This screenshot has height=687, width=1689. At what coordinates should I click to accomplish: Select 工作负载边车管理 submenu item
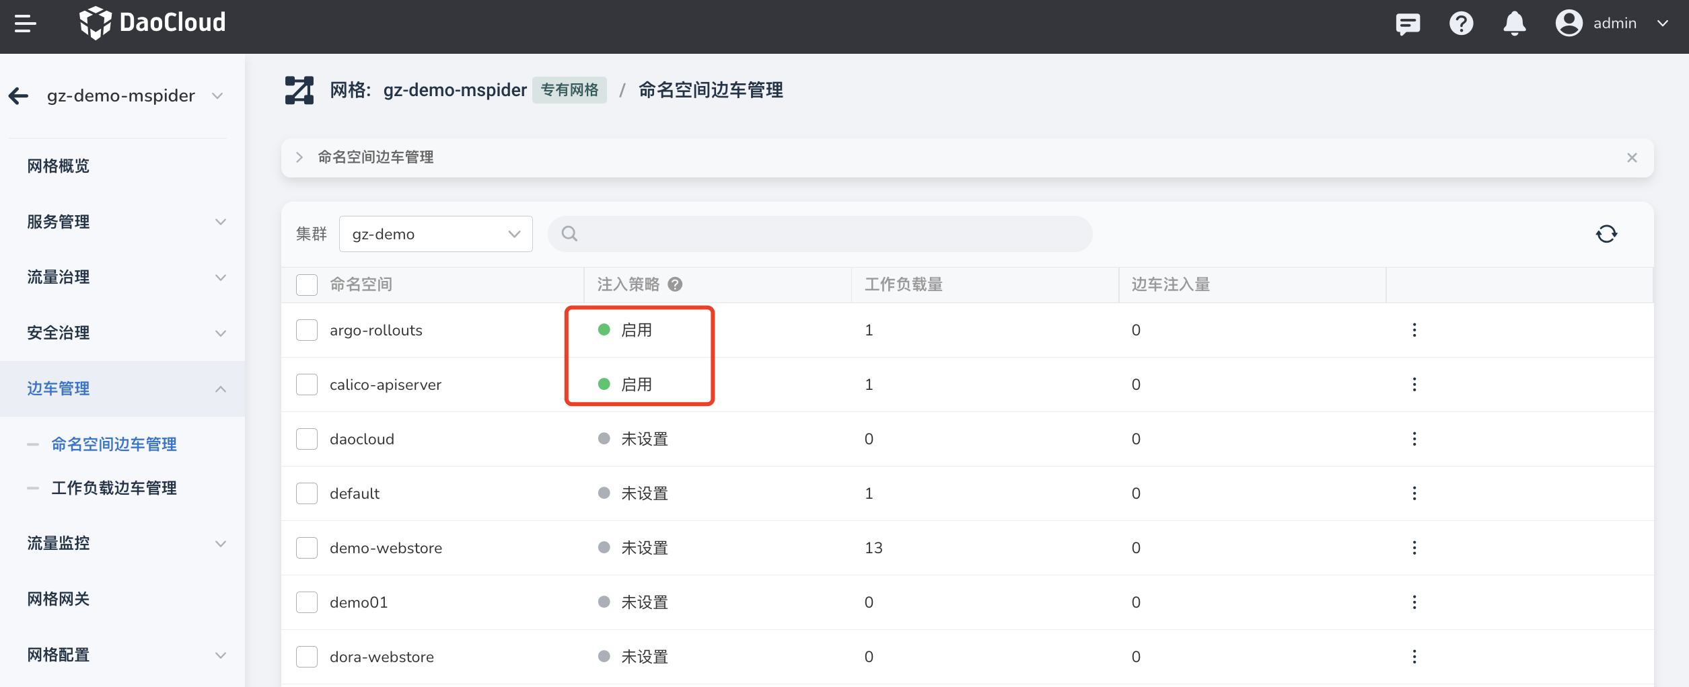pos(114,488)
